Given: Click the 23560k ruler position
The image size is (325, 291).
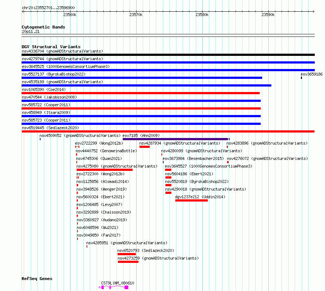Looking at the screenshot, I should tap(70, 15).
